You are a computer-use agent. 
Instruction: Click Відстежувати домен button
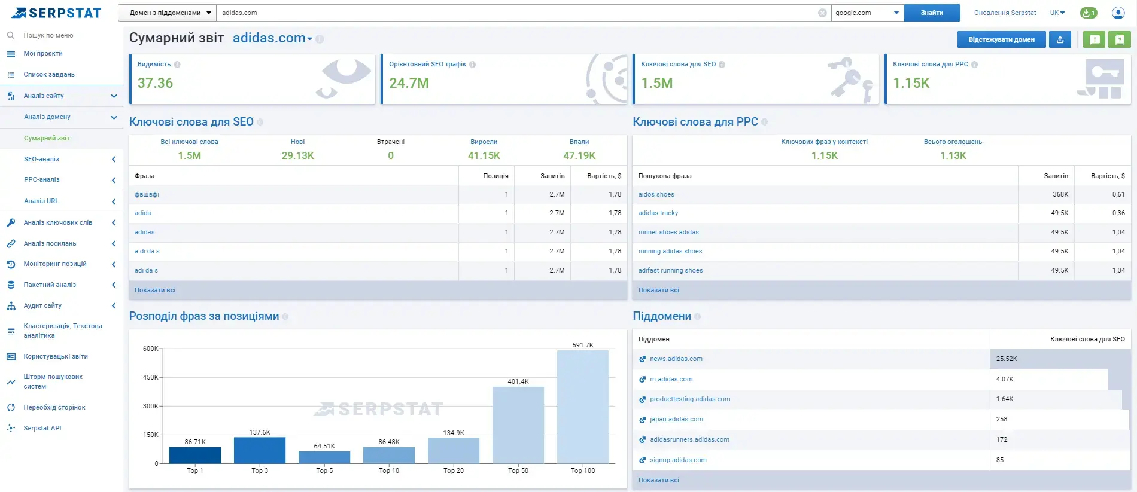click(1001, 39)
